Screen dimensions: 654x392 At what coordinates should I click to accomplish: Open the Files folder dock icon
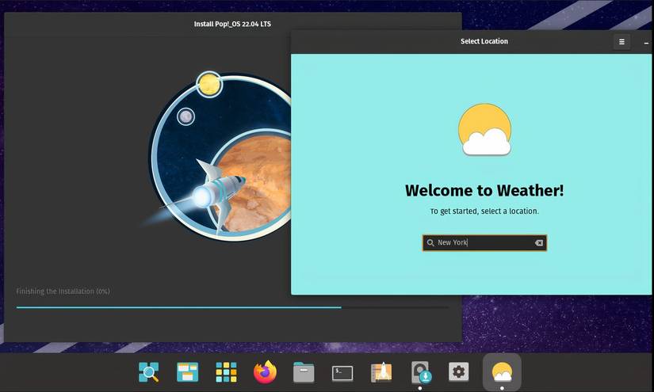pos(304,372)
